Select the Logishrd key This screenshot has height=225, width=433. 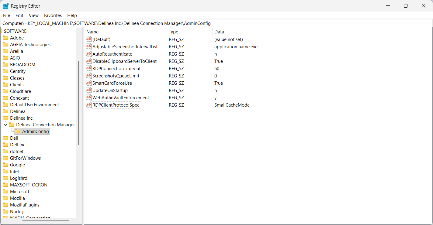point(19,178)
